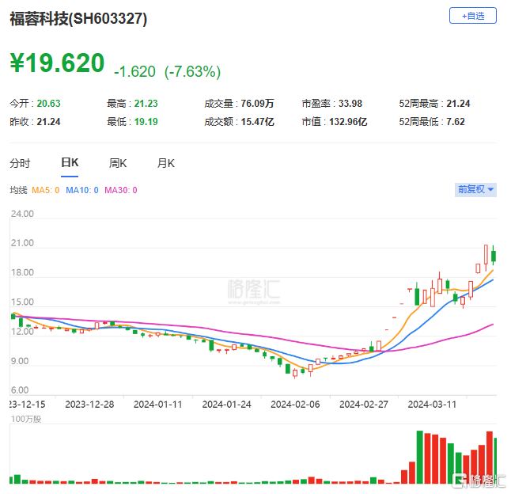Image resolution: width=511 pixels, height=494 pixels.
Task: Select the 2024-02-06 date axis label
Action: (x=295, y=405)
